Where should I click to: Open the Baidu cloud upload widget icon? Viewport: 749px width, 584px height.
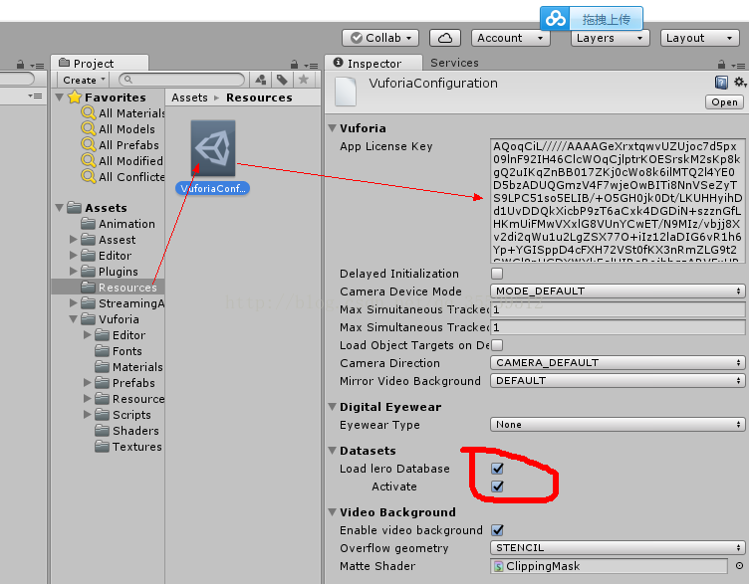point(555,19)
